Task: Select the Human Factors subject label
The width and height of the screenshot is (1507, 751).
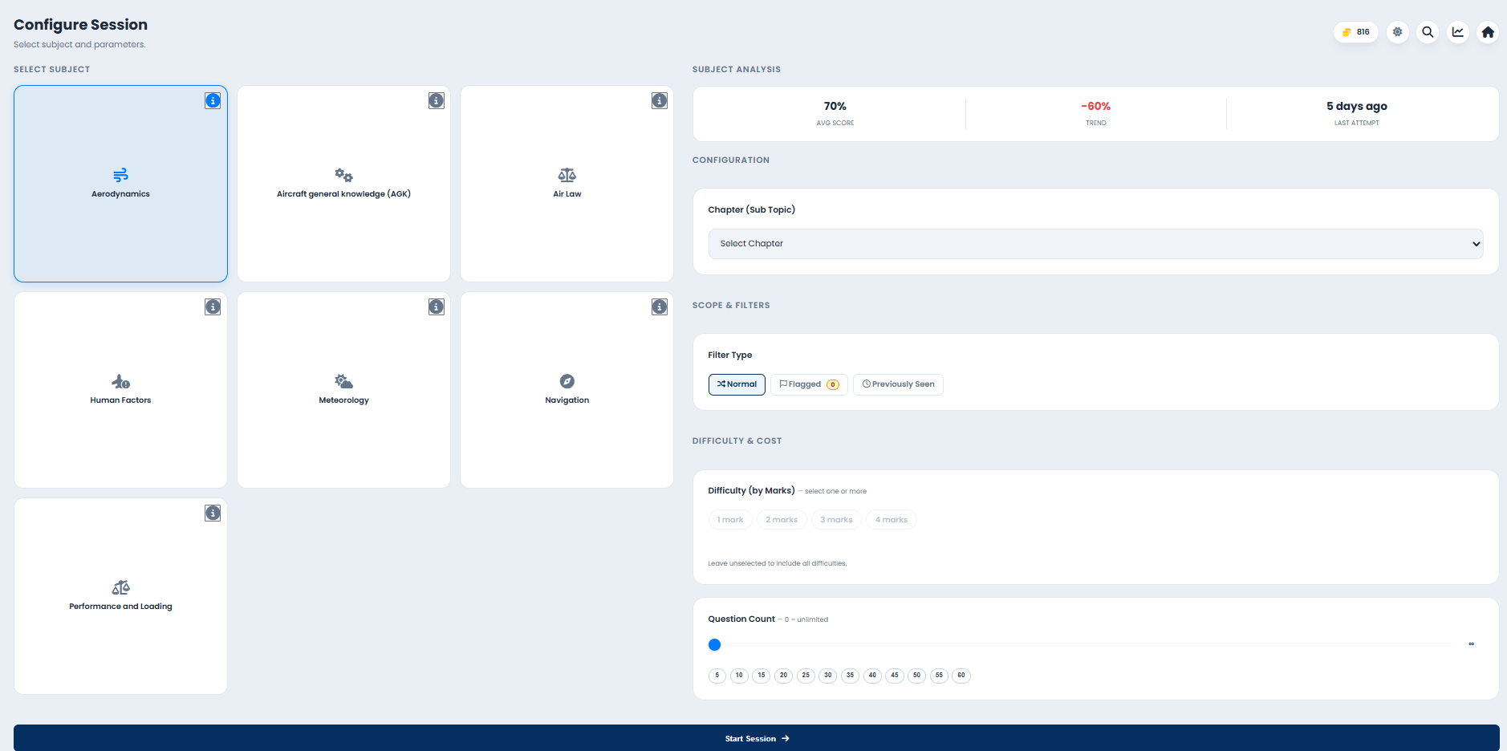Action: click(x=120, y=400)
